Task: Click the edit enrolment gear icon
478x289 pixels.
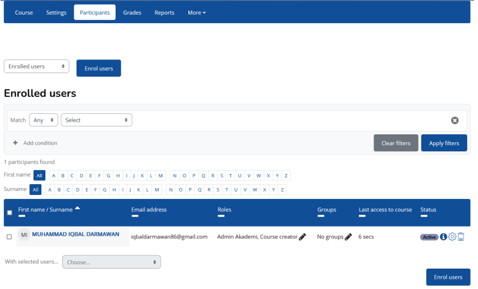Action: [x=452, y=237]
